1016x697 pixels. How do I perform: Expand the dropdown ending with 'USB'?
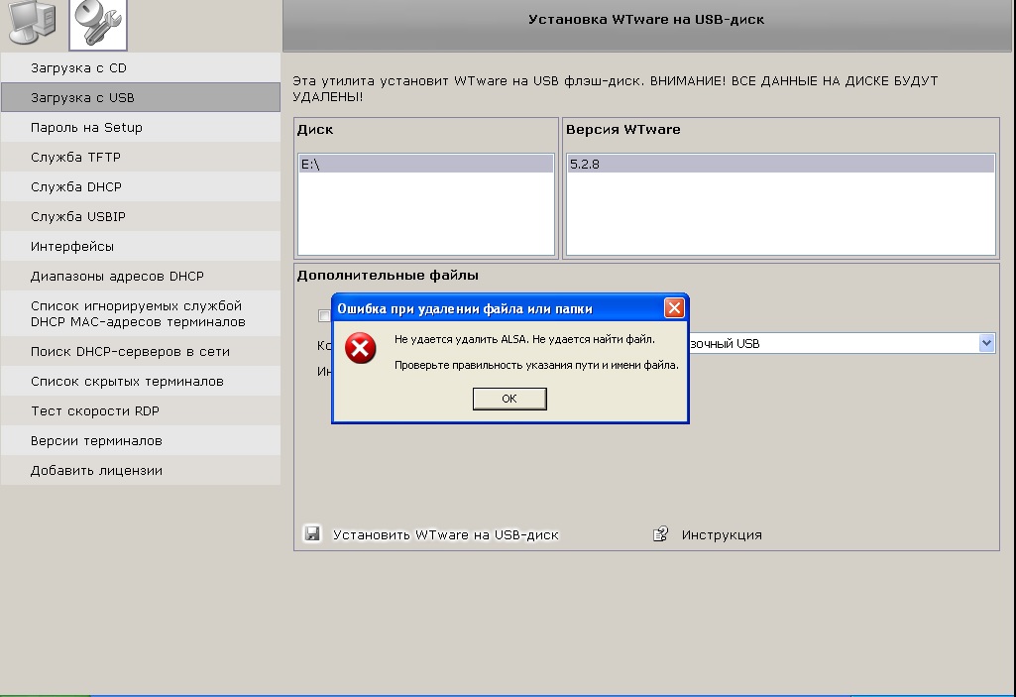(x=986, y=343)
